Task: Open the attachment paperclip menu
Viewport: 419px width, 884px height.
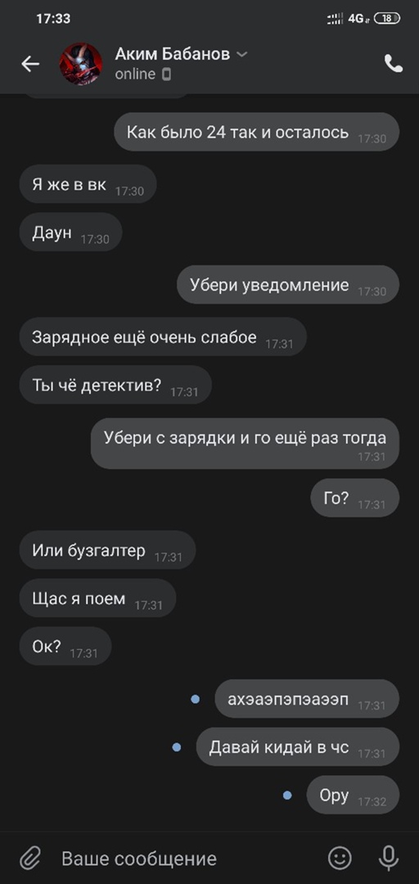Action: point(30,859)
